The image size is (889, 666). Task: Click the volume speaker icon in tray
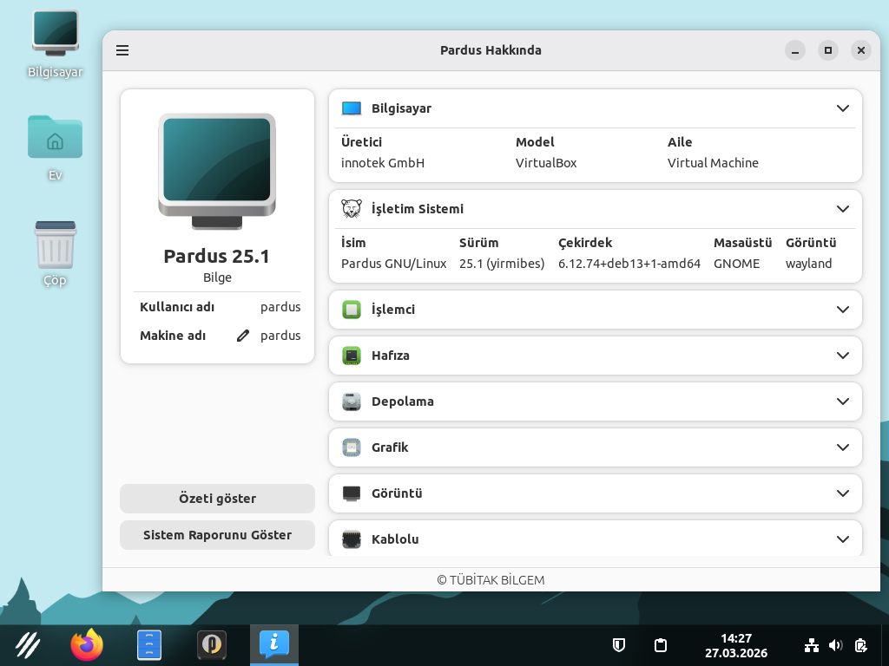click(836, 645)
